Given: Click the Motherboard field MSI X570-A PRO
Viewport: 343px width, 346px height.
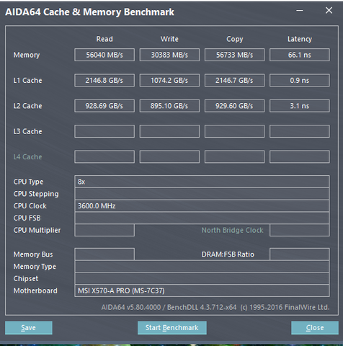Looking at the screenshot, I should tap(202, 290).
